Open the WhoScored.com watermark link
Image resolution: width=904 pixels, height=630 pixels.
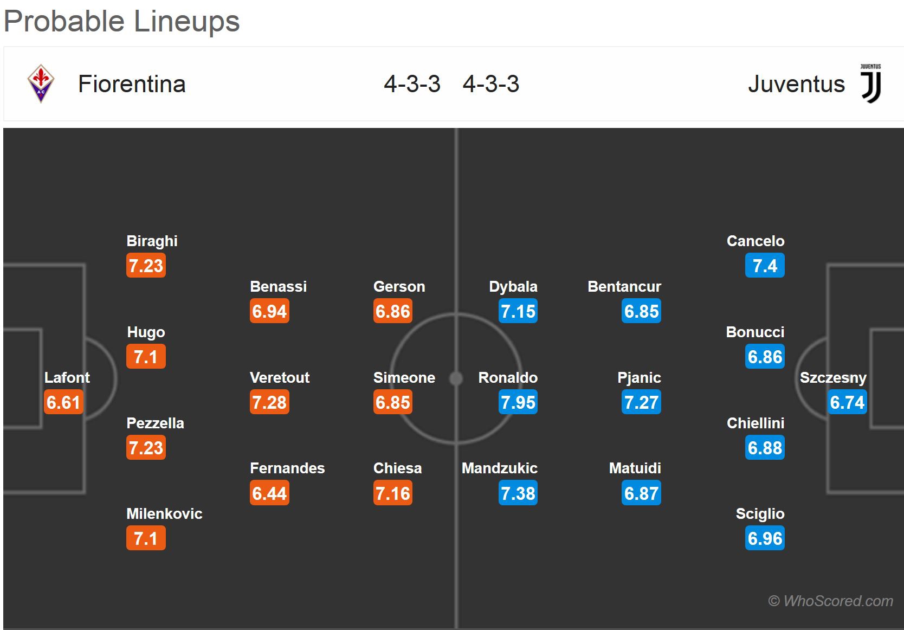coord(831,601)
